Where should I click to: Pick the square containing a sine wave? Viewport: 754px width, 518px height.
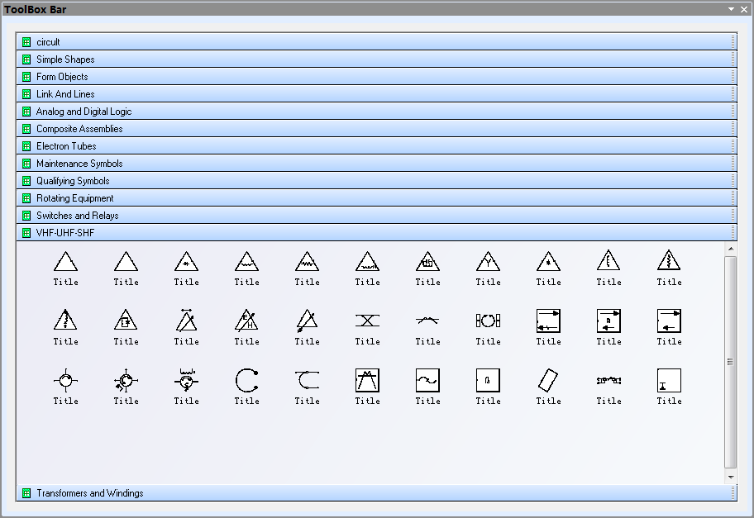427,381
